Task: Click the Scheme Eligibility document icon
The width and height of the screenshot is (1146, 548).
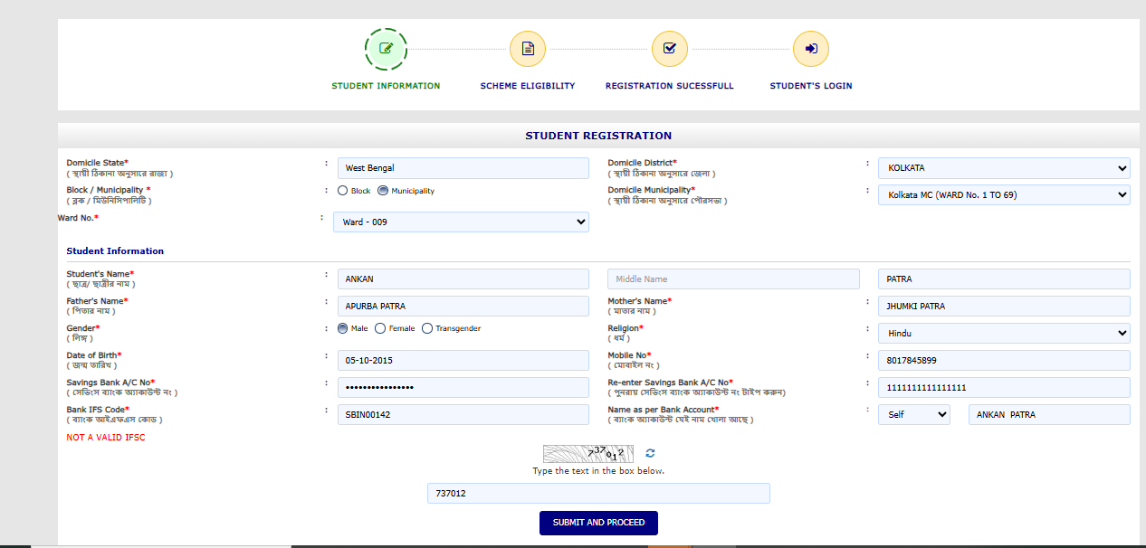Action: click(x=528, y=49)
